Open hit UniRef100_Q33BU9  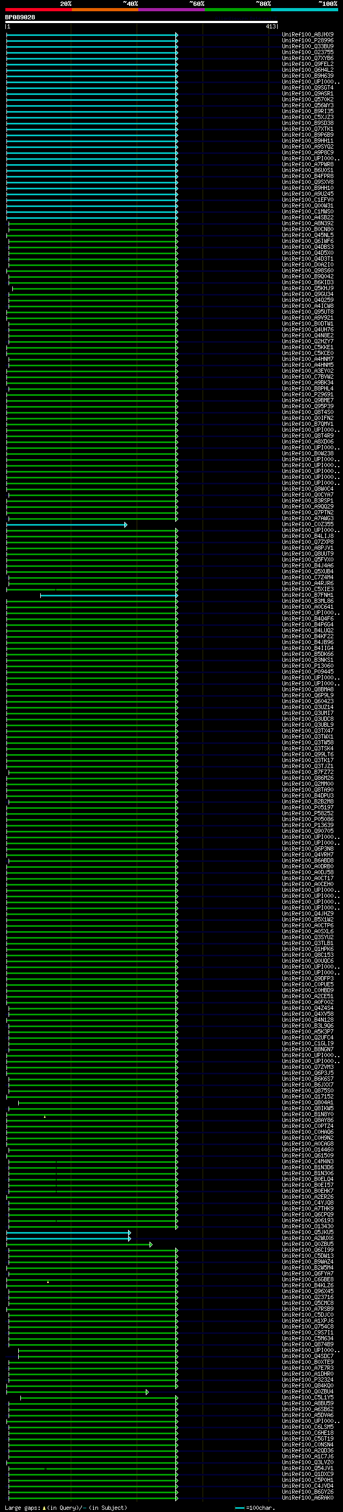tap(308, 46)
